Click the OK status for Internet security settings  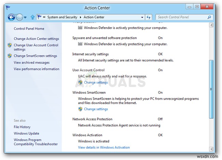tap(160, 54)
